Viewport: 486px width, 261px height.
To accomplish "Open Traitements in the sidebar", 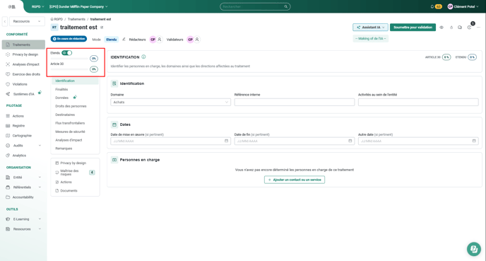I will tap(23, 45).
